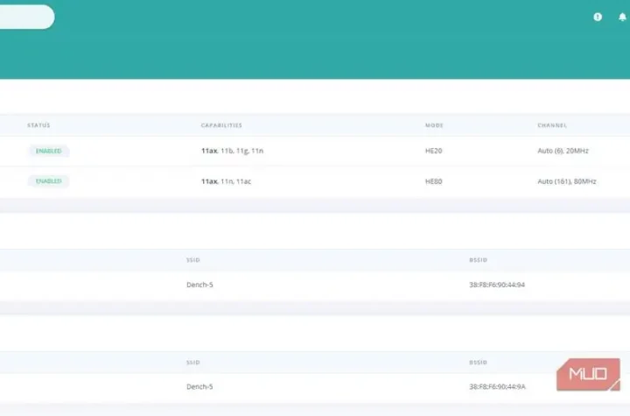Image resolution: width=630 pixels, height=416 pixels.
Task: Click the BSSID header above 38:F8:F6:90:44:94
Action: point(478,260)
